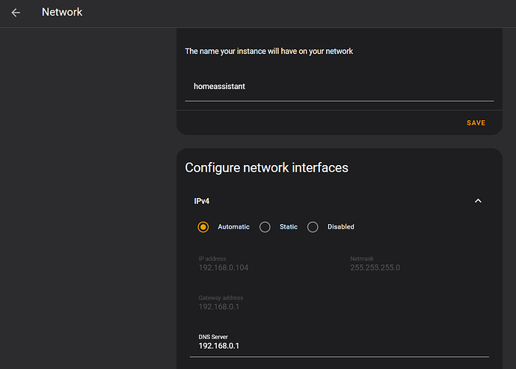This screenshot has width=516, height=369.
Task: Set IPv4 to Disabled radio option
Action: point(313,227)
